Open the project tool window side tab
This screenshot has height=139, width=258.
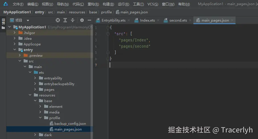click(3, 22)
